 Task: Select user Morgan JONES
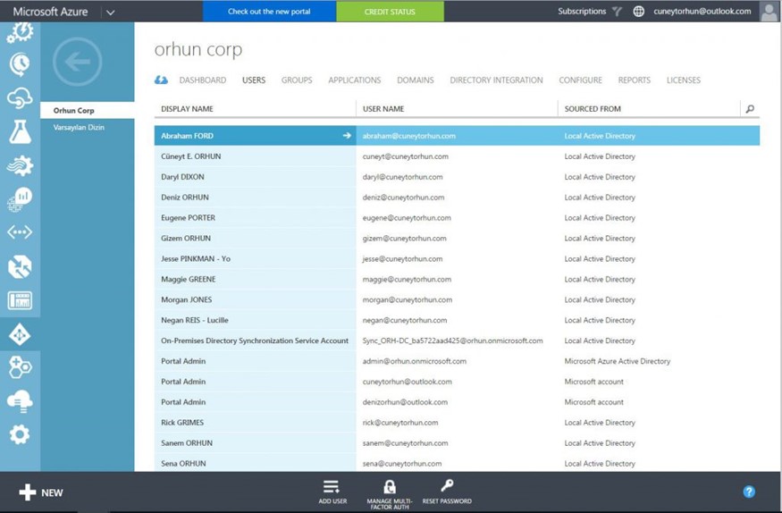187,299
